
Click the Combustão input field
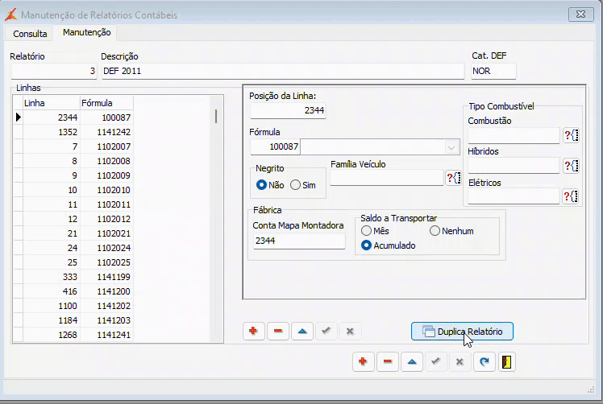pyautogui.click(x=514, y=135)
